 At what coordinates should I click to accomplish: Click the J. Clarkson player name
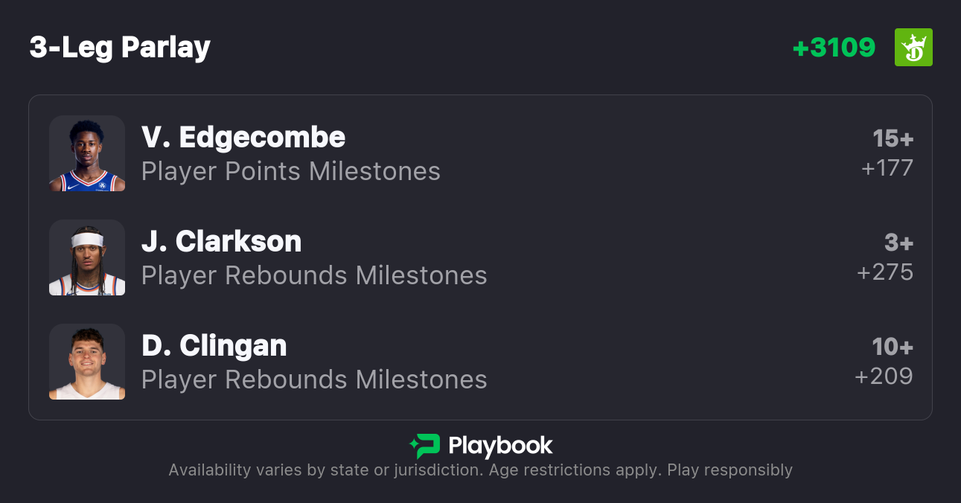(222, 242)
